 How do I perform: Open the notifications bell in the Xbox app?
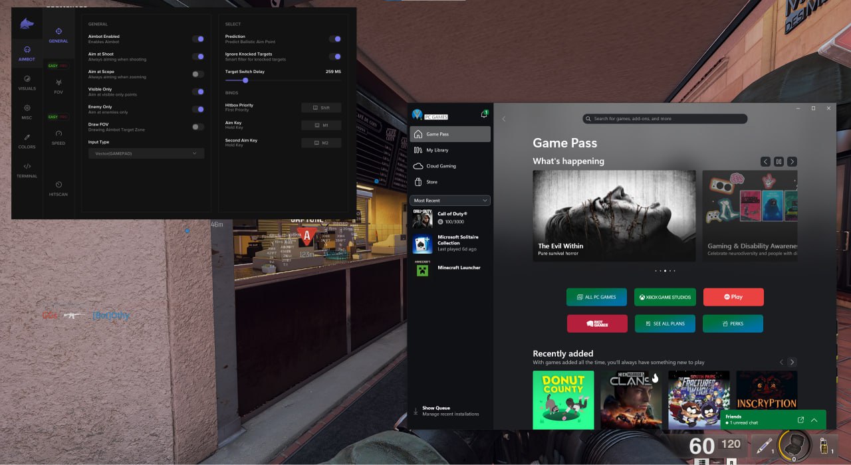(x=484, y=114)
